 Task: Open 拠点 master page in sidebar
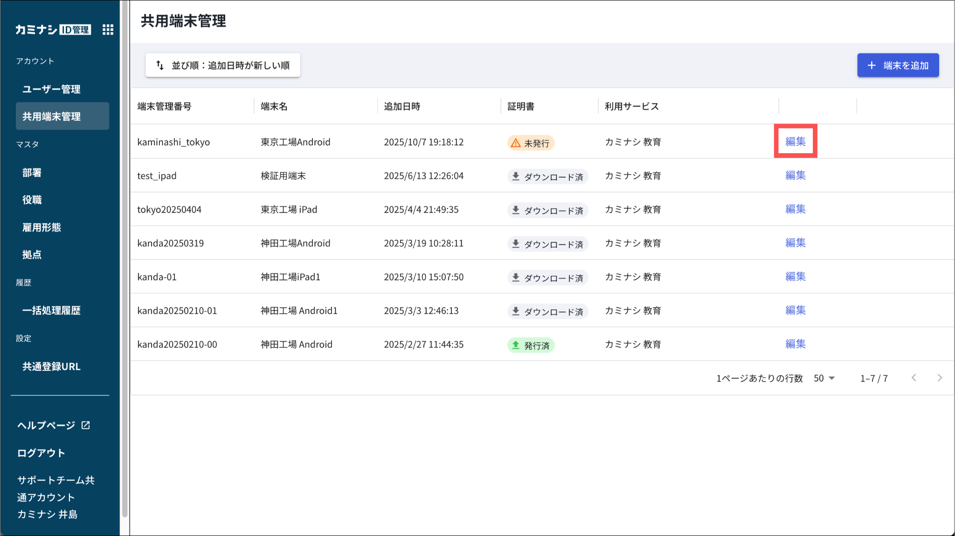(x=32, y=255)
